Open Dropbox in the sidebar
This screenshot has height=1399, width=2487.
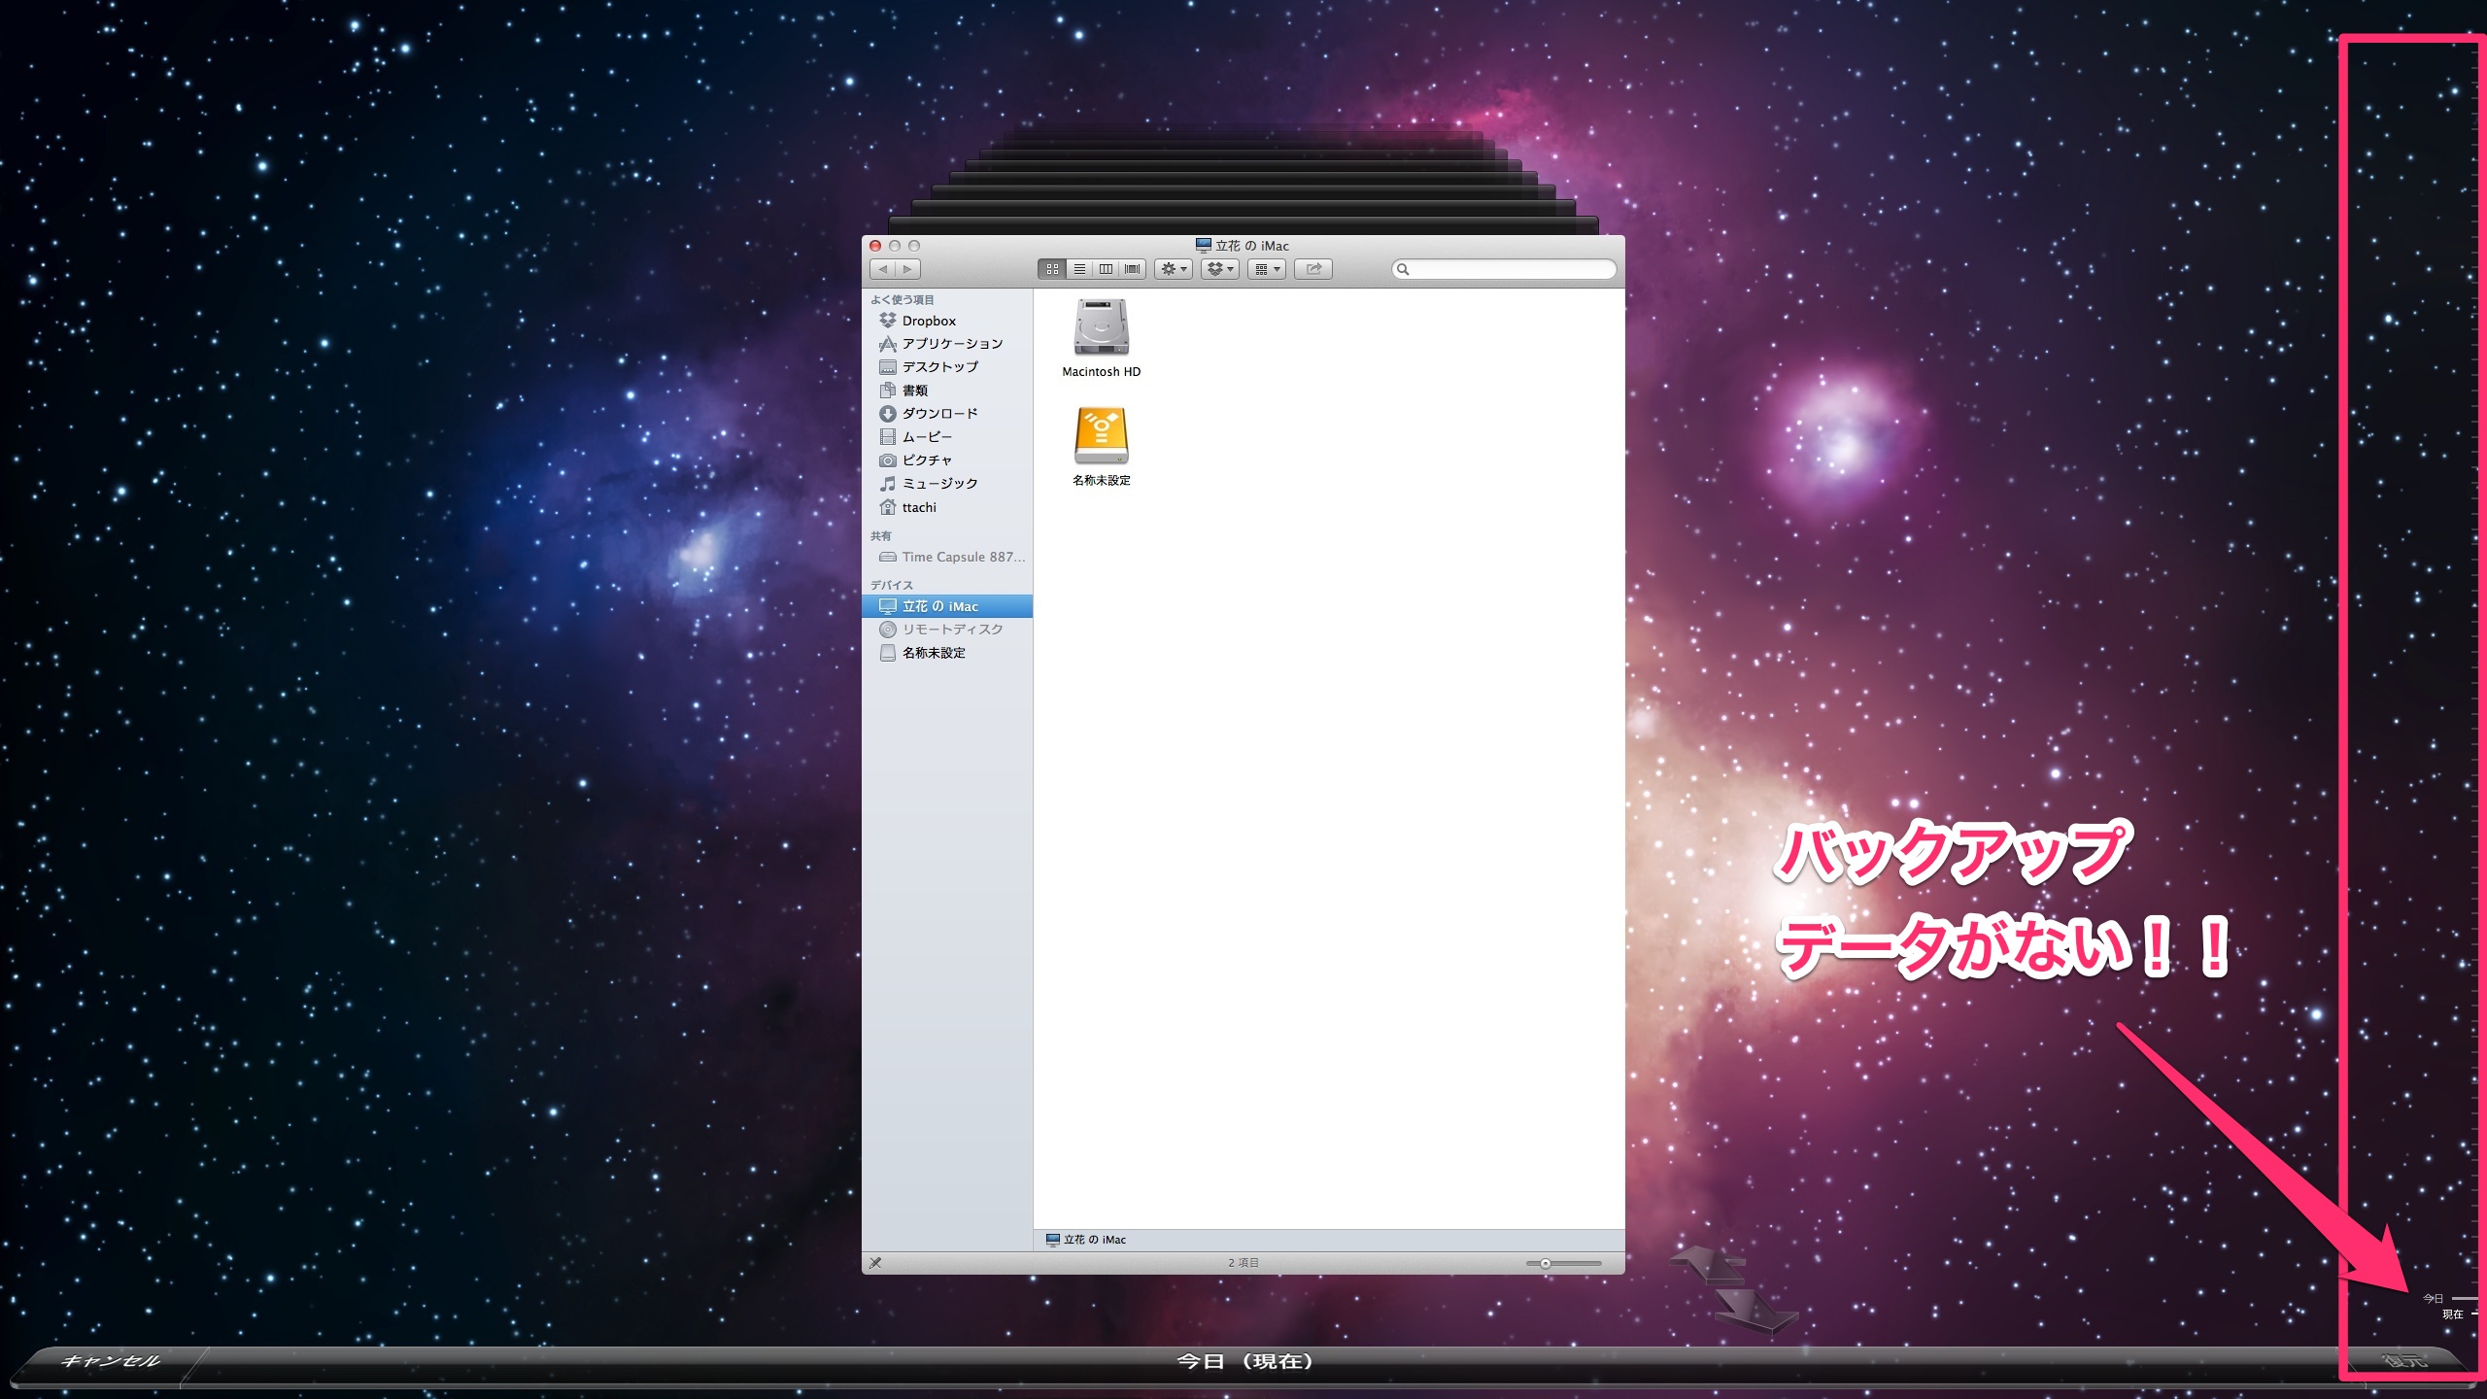tap(928, 321)
